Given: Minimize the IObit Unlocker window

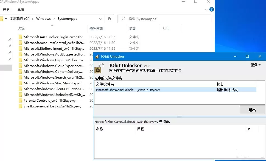Looking at the screenshot, I should point(235,56).
